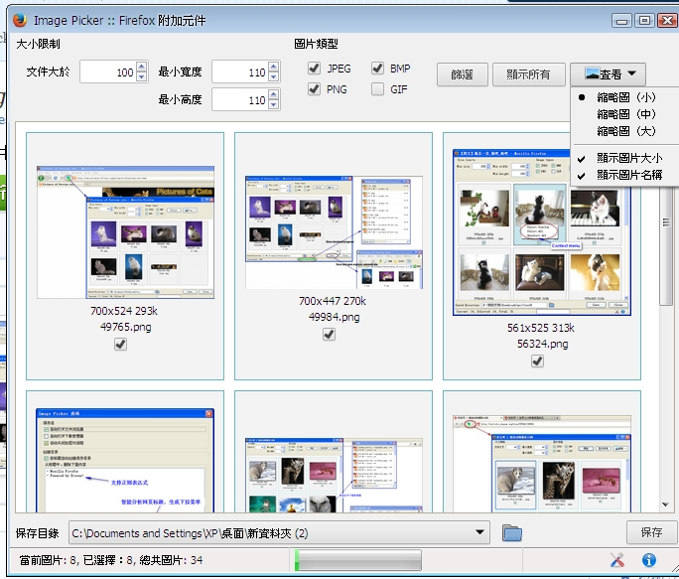Screen dimensions: 679x579
Task: Click the 56324.png file name
Action: click(543, 344)
